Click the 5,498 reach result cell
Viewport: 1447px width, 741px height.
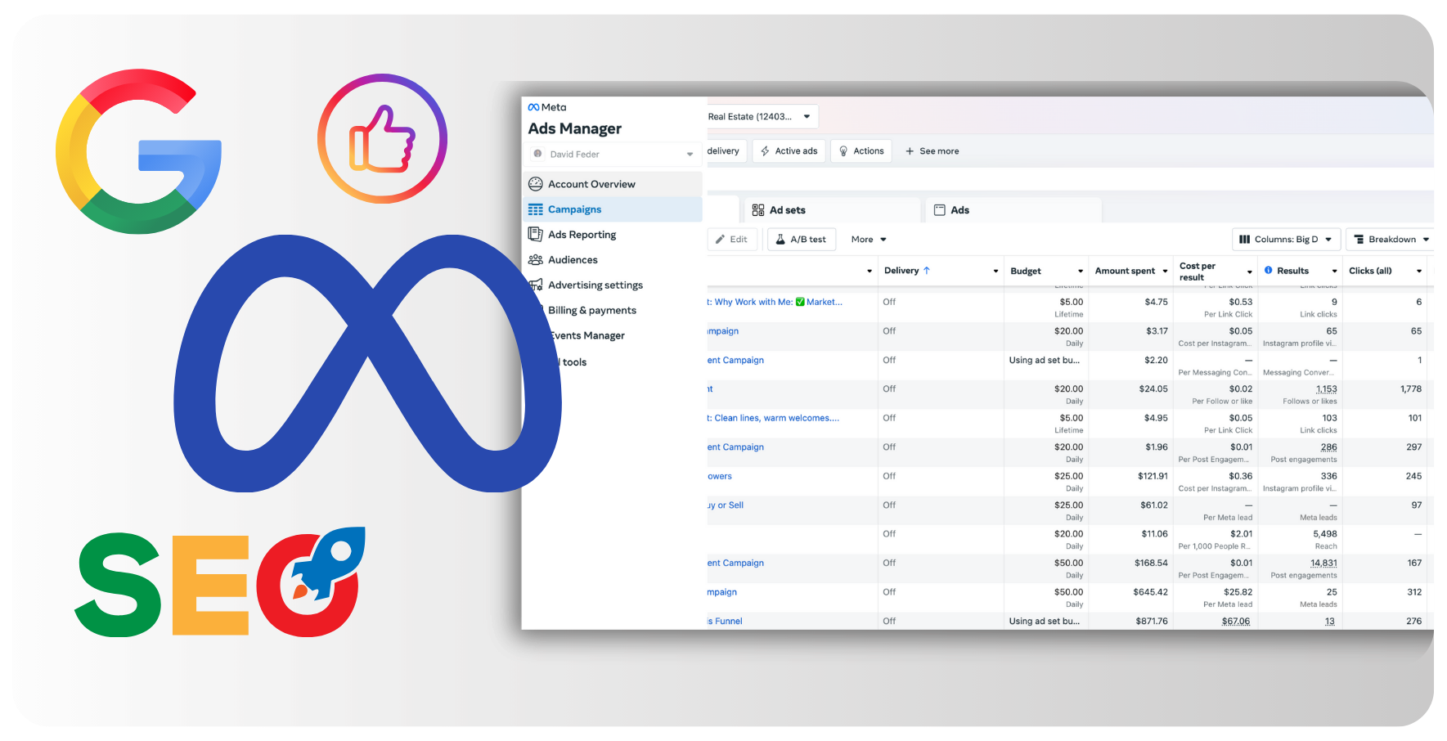click(x=1325, y=534)
